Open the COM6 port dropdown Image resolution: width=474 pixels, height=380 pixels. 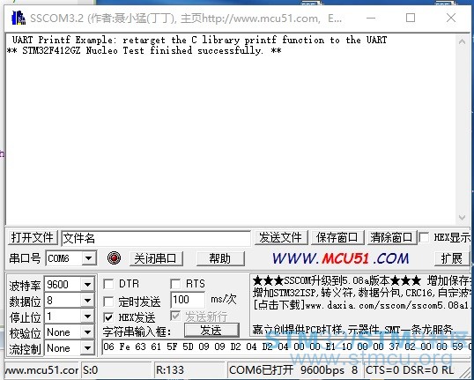pos(89,258)
